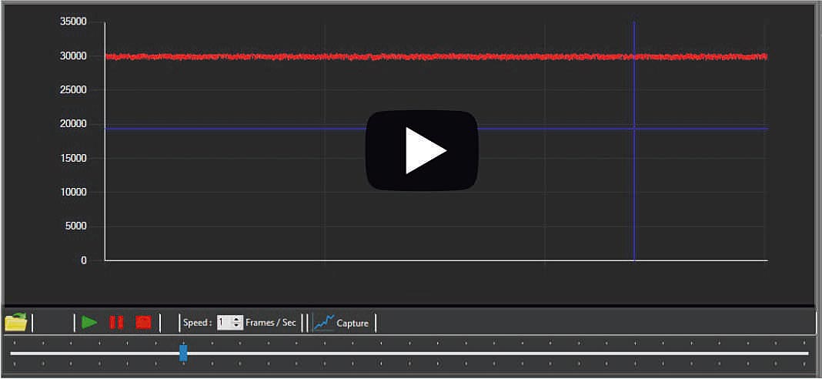Click the Capture button label

tap(353, 323)
